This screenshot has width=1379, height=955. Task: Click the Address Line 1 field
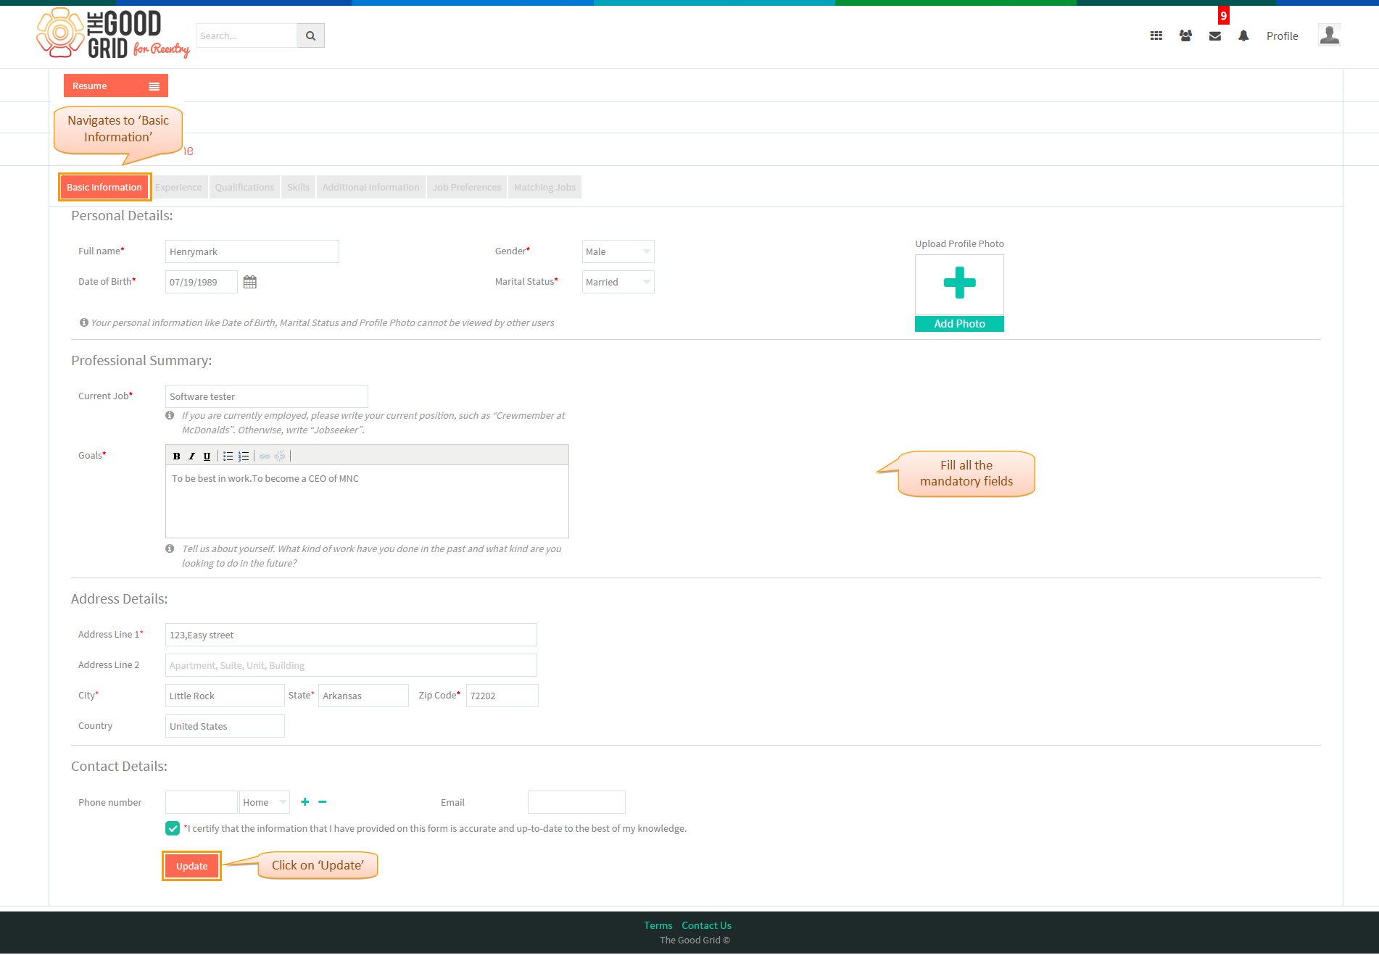[351, 635]
